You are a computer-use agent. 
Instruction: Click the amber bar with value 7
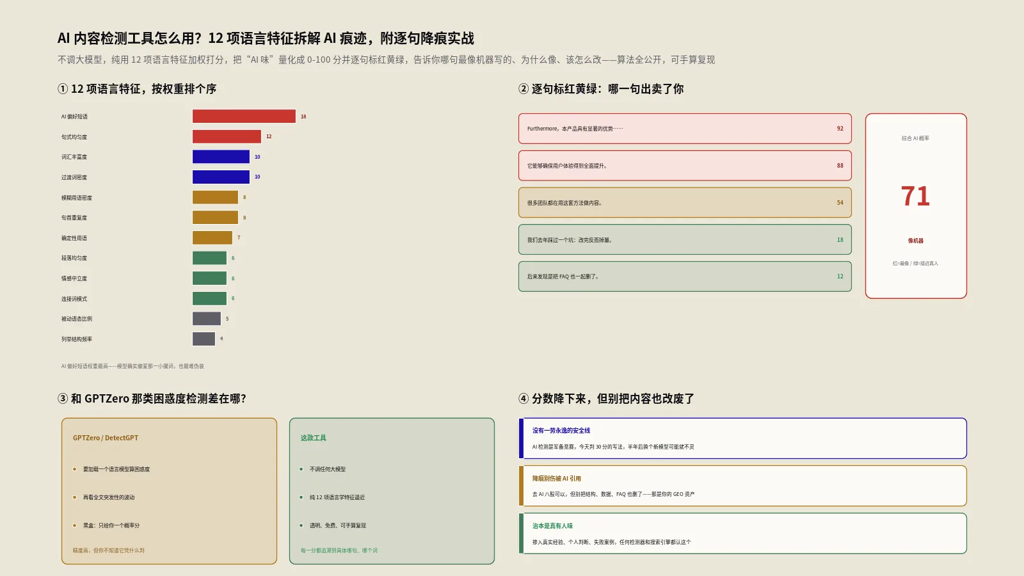tap(212, 237)
